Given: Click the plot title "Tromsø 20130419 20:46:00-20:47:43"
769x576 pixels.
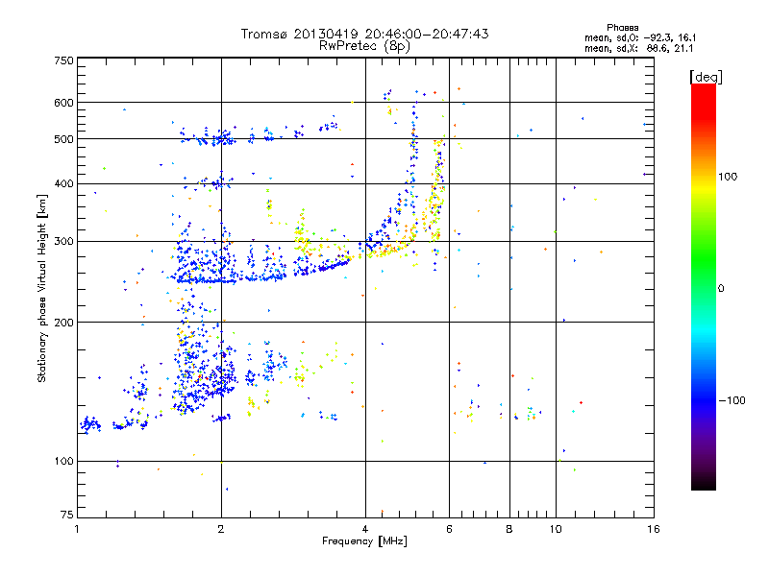Looking at the screenshot, I should 364,34.
